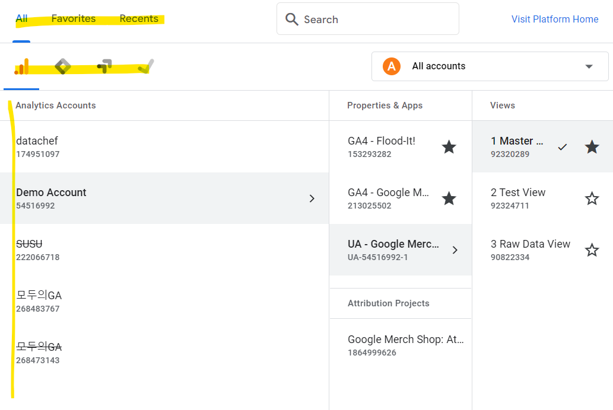The width and height of the screenshot is (613, 410).
Task: Unfavorite GA4 - Google M... property star
Action: tap(449, 198)
